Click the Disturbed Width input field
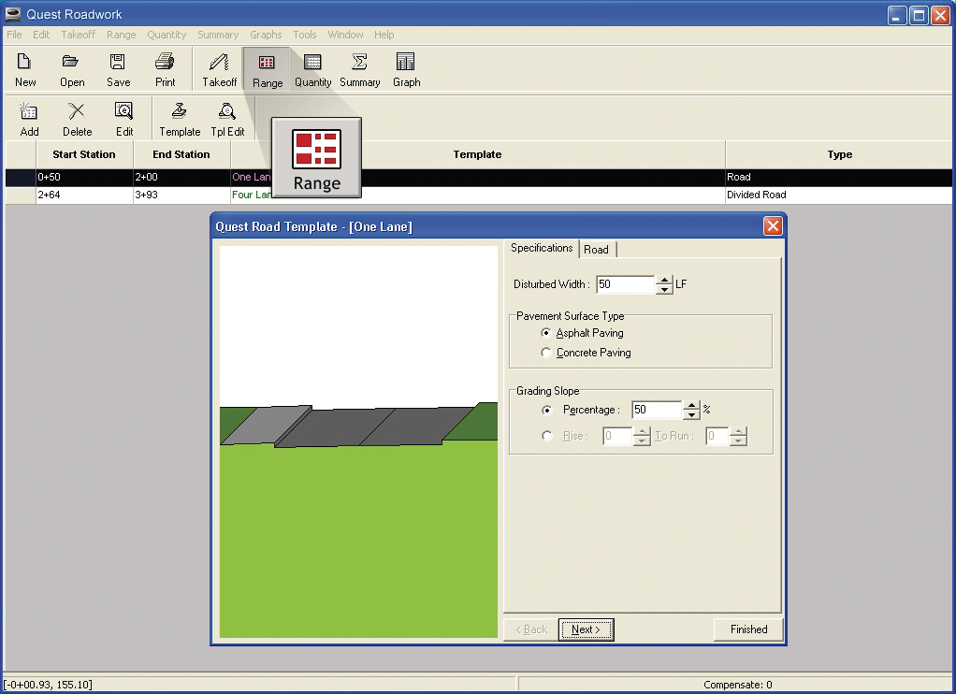 coord(626,284)
